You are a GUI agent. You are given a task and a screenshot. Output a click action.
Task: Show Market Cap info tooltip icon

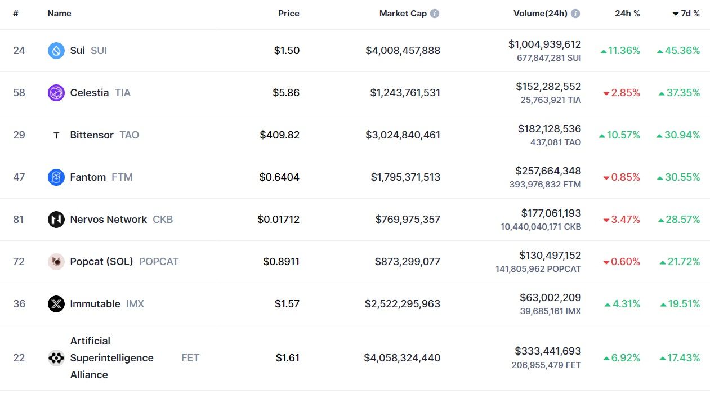[x=435, y=14]
